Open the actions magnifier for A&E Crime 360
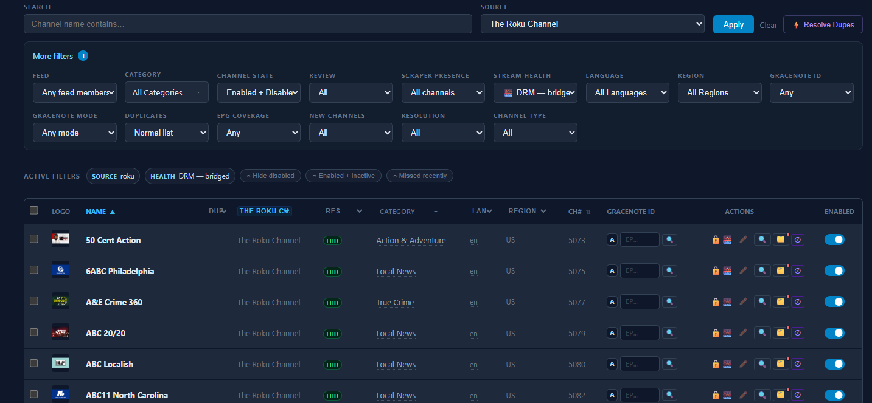 pos(762,302)
